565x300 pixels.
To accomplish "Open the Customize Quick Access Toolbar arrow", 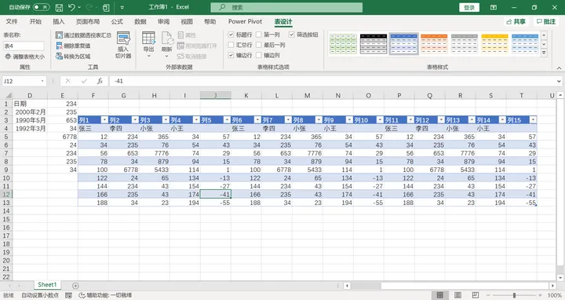I will [122, 7].
